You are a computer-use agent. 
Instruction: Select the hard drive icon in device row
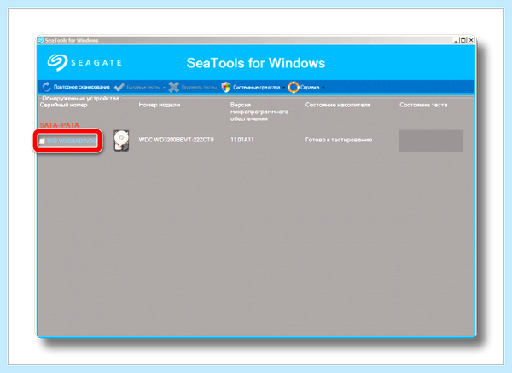tap(121, 141)
